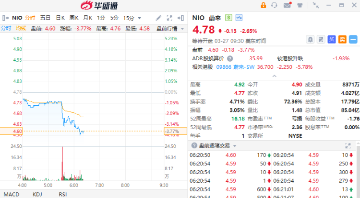Image resolution: width=360 pixels, height=198 pixels.
Task: Click the large 4.78 price
Action: pyautogui.click(x=204, y=30)
